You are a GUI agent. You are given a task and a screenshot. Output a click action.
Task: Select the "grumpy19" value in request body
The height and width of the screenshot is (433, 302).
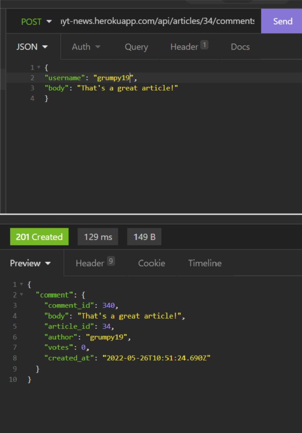point(113,78)
